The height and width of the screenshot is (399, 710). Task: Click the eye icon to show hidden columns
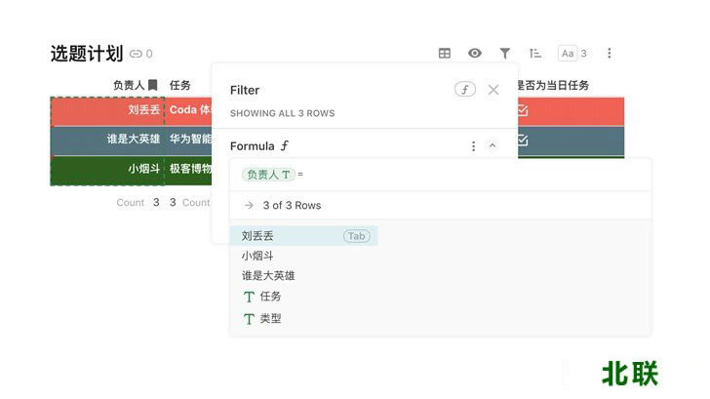coord(475,54)
